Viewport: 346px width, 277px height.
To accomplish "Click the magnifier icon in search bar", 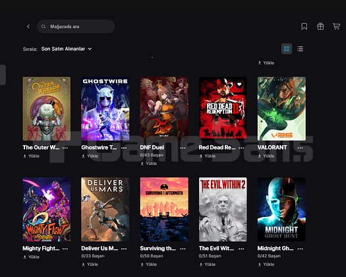I will (x=43, y=26).
